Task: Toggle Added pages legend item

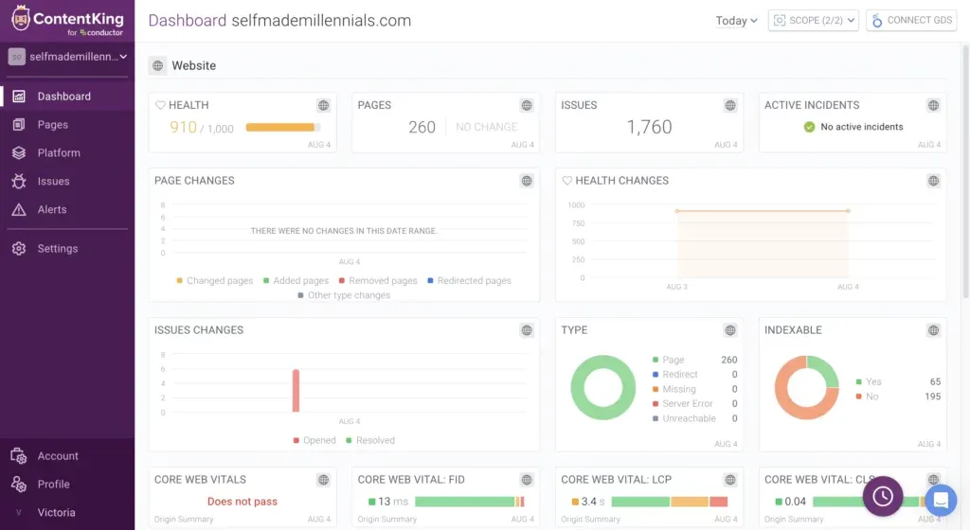Action: (296, 281)
